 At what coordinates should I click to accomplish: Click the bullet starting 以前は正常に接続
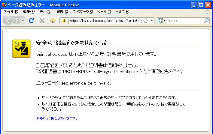point(114,106)
